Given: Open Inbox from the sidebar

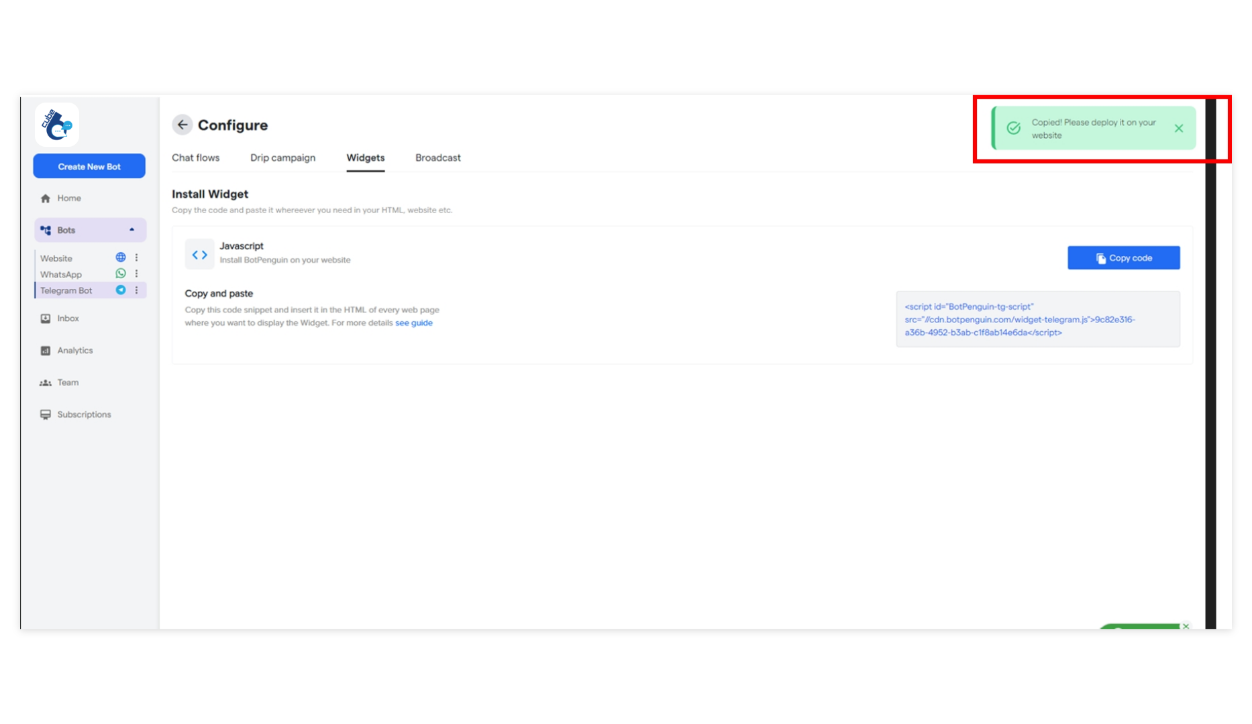Looking at the screenshot, I should point(90,318).
